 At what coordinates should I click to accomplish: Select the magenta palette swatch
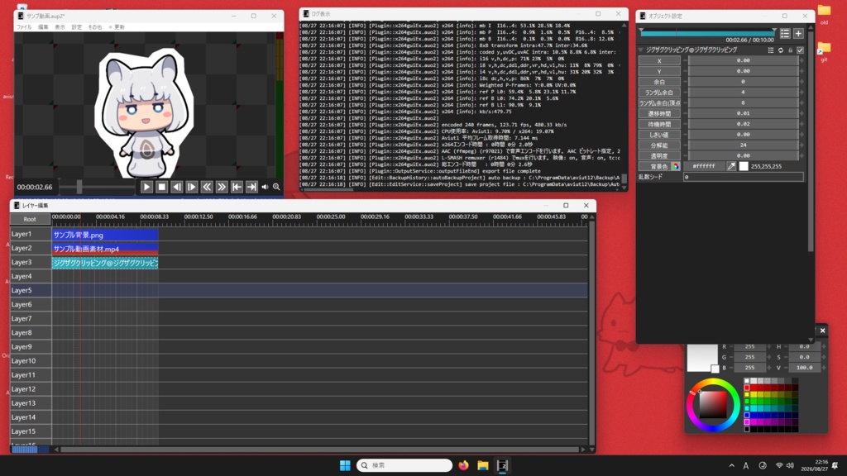tap(747, 422)
